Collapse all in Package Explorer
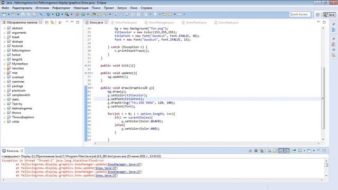 (46, 22)
